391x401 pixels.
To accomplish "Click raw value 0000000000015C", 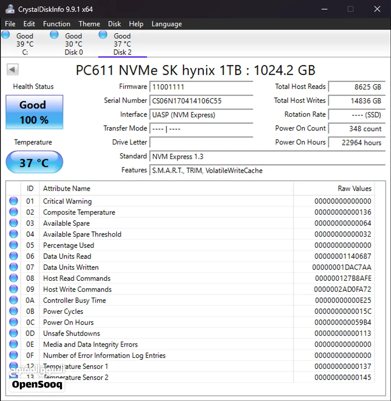I will tap(343, 311).
